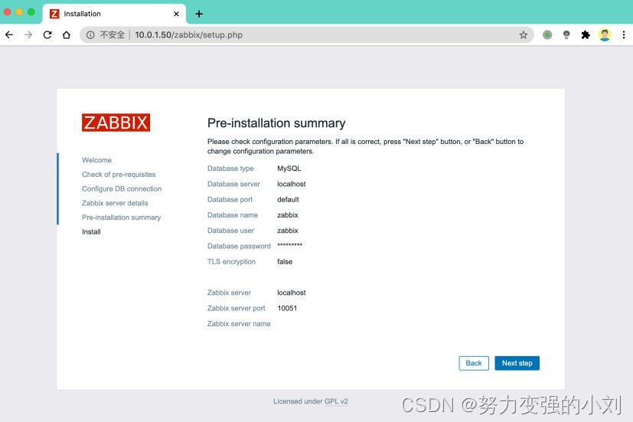Click the Zabbix server name label
Viewport: 633px width, 422px height.
pyautogui.click(x=239, y=323)
